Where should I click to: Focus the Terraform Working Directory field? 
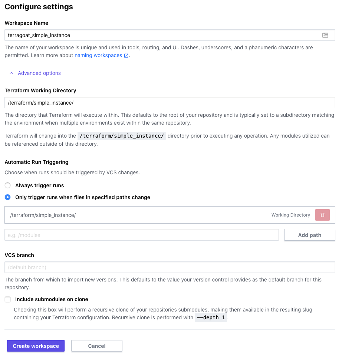[x=170, y=103]
